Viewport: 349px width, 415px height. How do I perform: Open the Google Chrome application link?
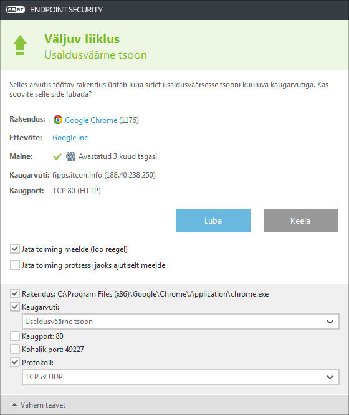pos(91,120)
